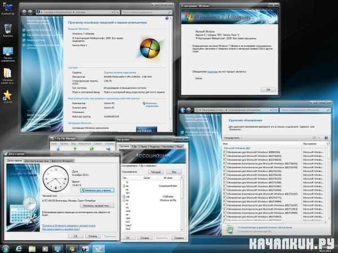Go forward in the installed updates window
338x253 pixels.
(x=189, y=110)
